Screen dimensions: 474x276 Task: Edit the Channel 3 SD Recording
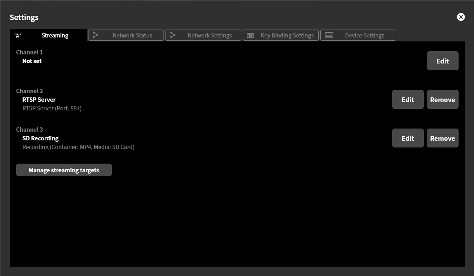pos(408,138)
